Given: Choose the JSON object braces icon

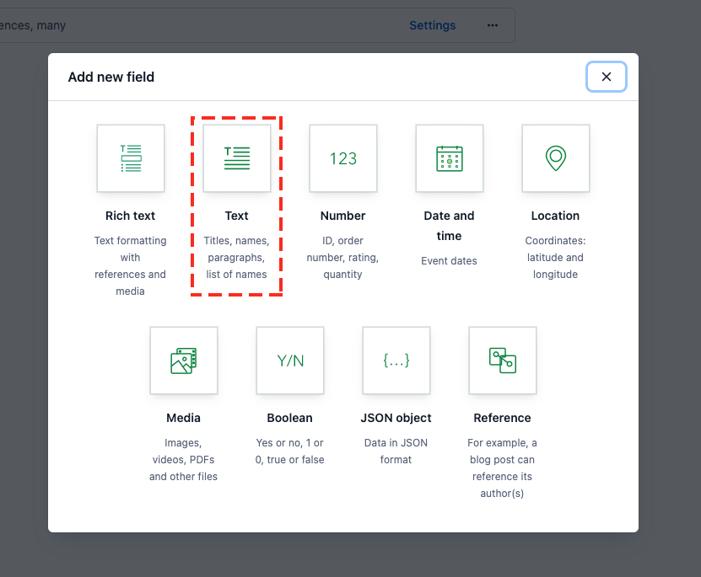Looking at the screenshot, I should point(396,361).
